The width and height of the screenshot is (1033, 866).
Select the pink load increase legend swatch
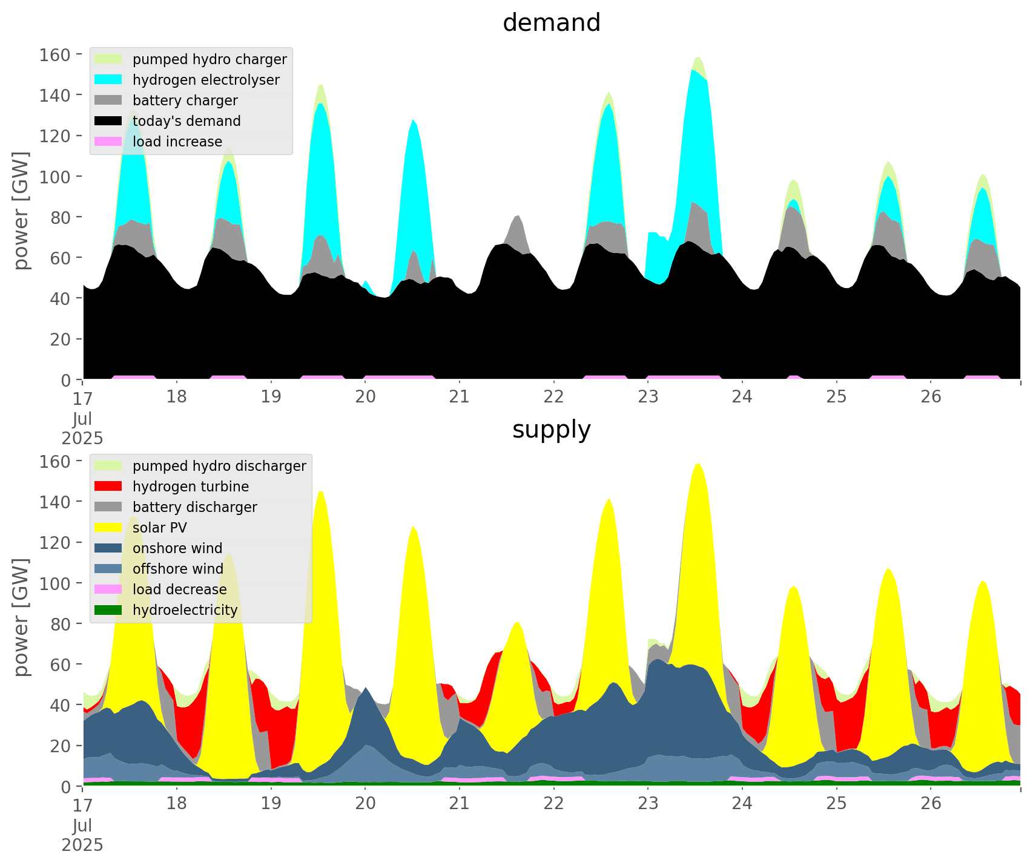pyautogui.click(x=108, y=142)
